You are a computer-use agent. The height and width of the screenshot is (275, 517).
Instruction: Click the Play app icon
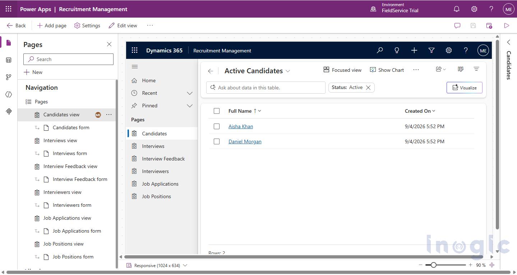507,25
